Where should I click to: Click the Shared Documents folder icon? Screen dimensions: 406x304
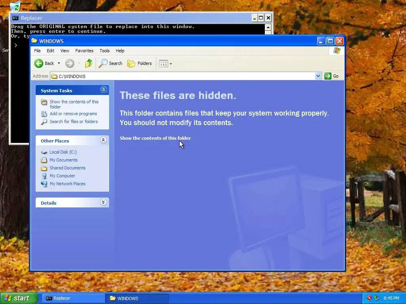[x=44, y=168]
